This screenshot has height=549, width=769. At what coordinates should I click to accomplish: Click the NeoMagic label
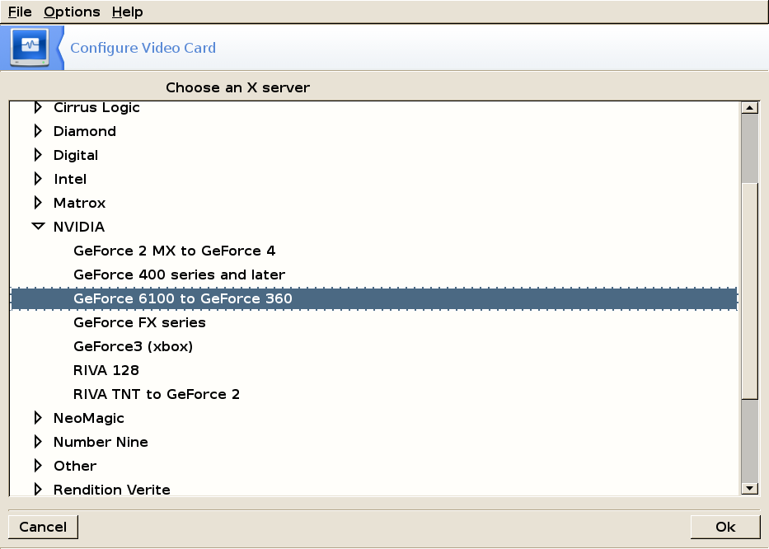[89, 418]
